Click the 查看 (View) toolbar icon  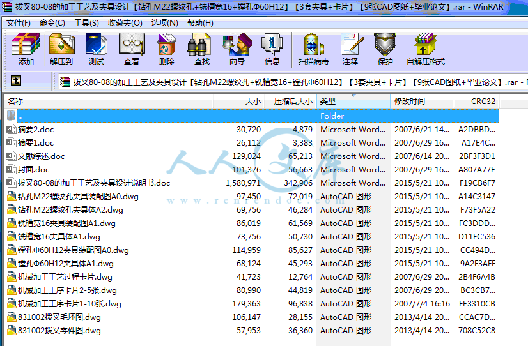[132, 44]
